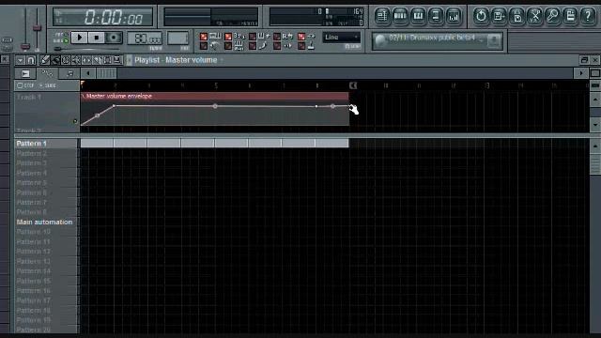This screenshot has width=601, height=338.
Task: Open the mixer shortcut icon
Action: [454, 16]
